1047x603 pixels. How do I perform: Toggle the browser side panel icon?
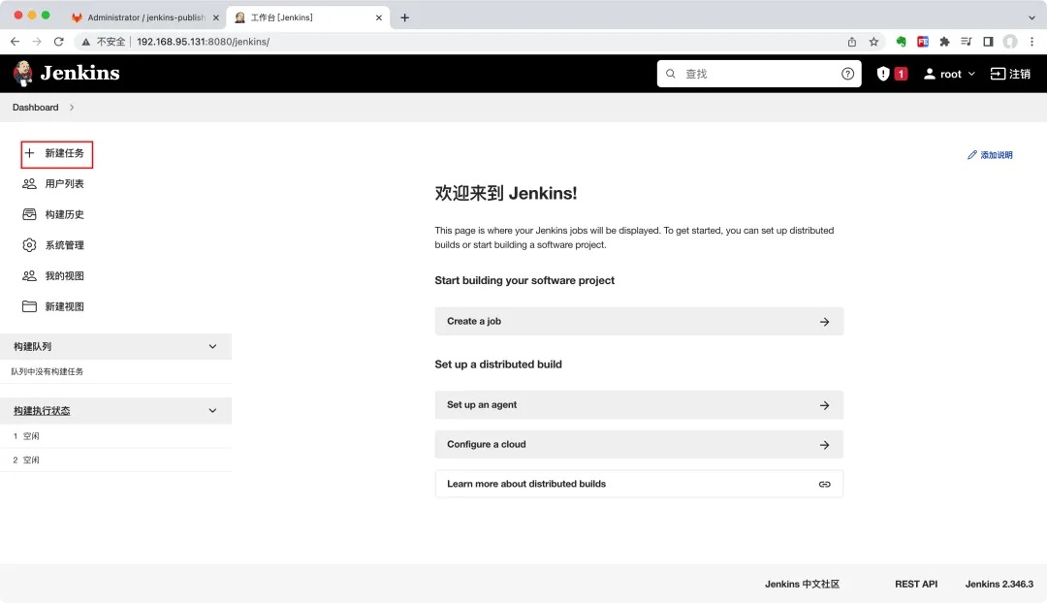tap(988, 42)
